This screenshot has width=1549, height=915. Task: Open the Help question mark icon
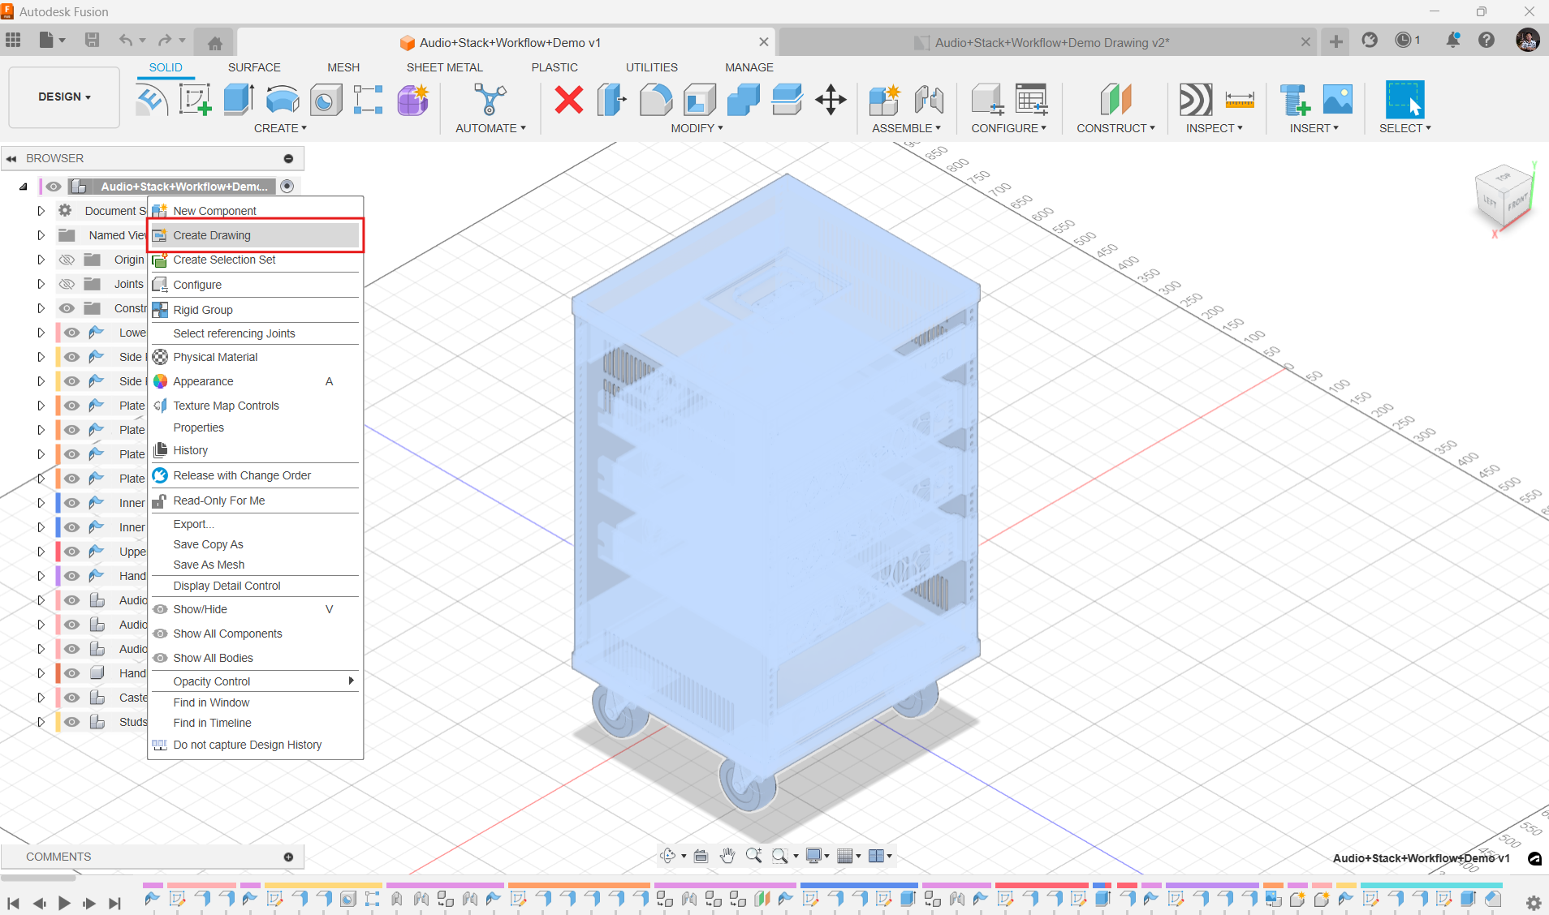(x=1486, y=40)
